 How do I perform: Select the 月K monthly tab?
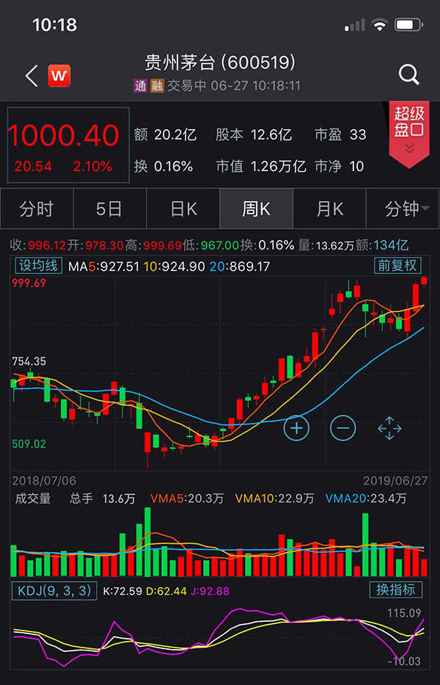(329, 209)
